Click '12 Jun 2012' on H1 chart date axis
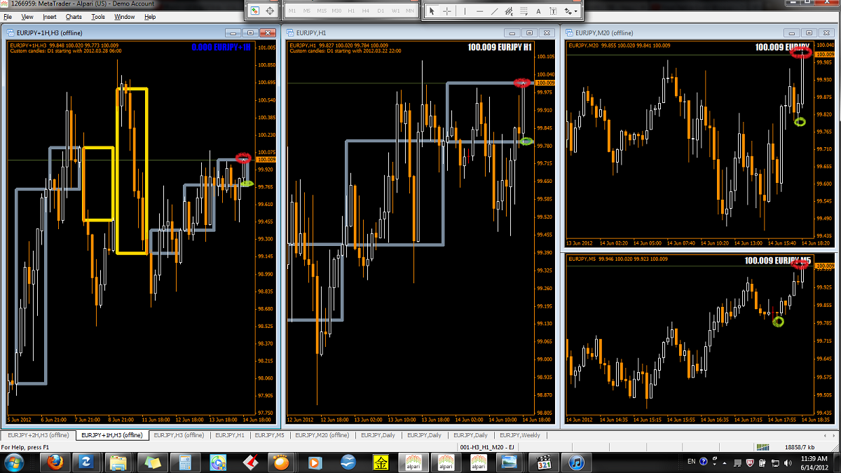Viewport: 841px width, 473px height. click(301, 420)
